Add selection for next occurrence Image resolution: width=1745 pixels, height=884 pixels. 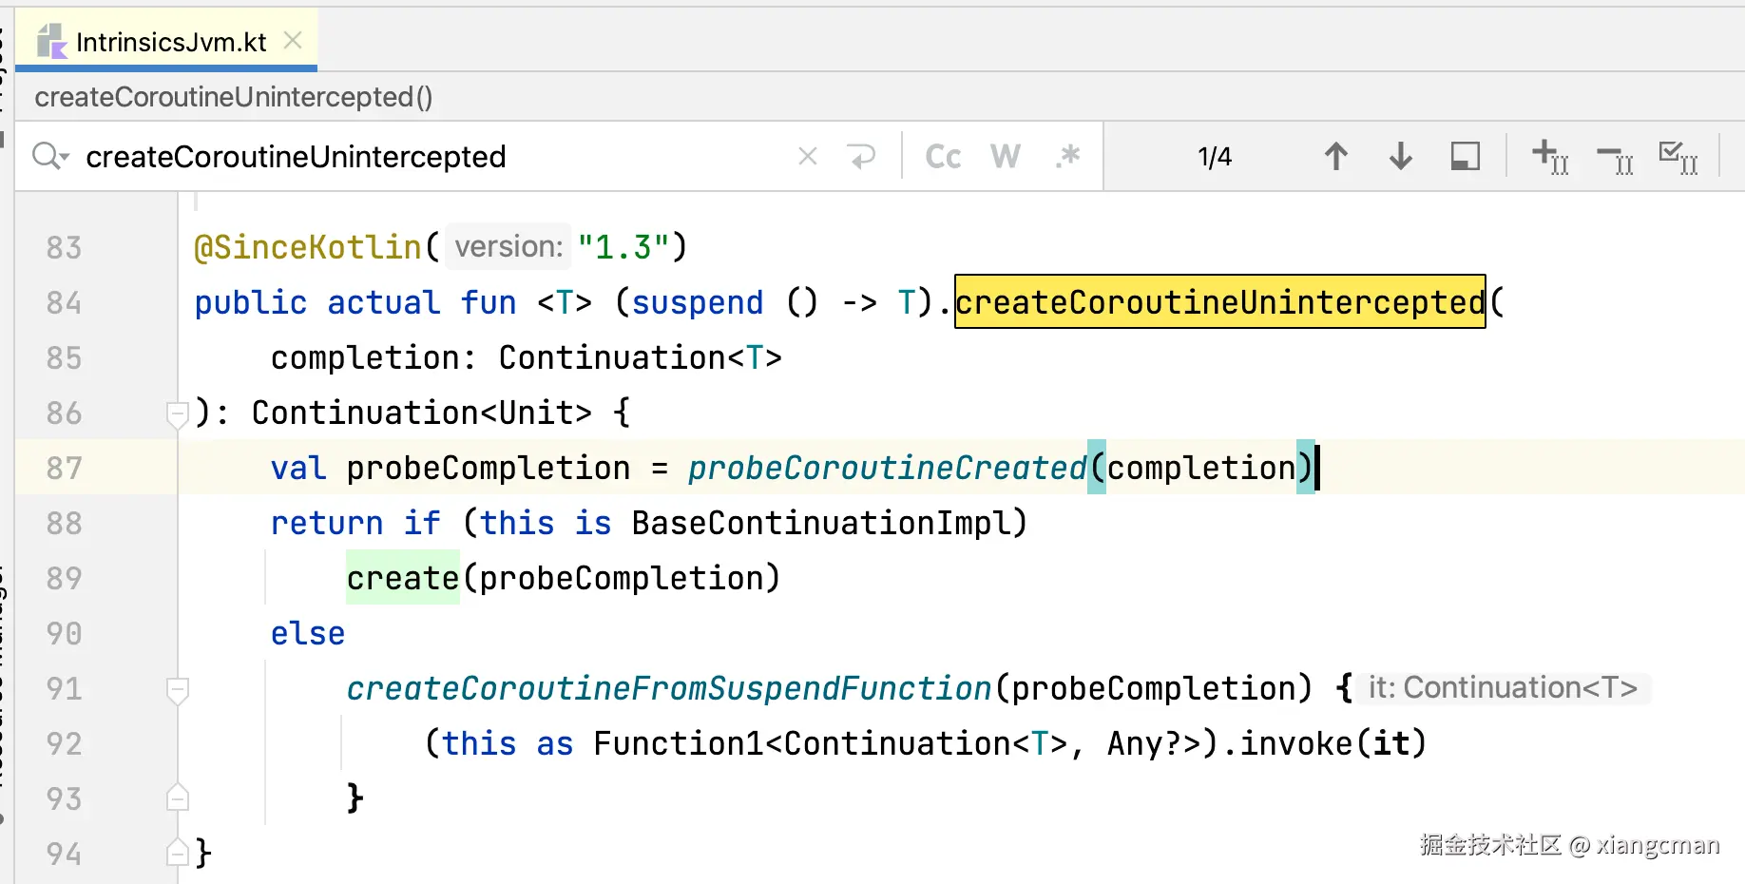[x=1550, y=157]
